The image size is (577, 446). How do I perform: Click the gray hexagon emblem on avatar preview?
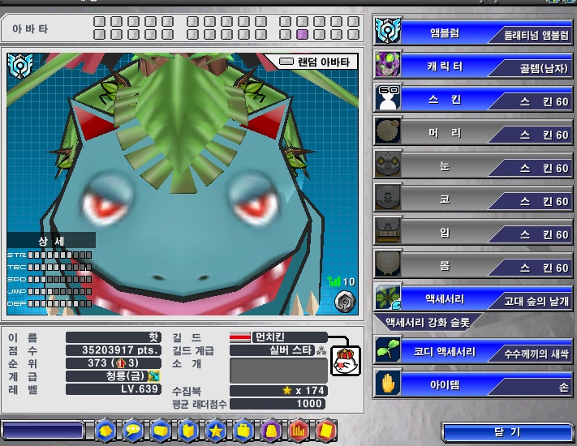pyautogui.click(x=345, y=302)
